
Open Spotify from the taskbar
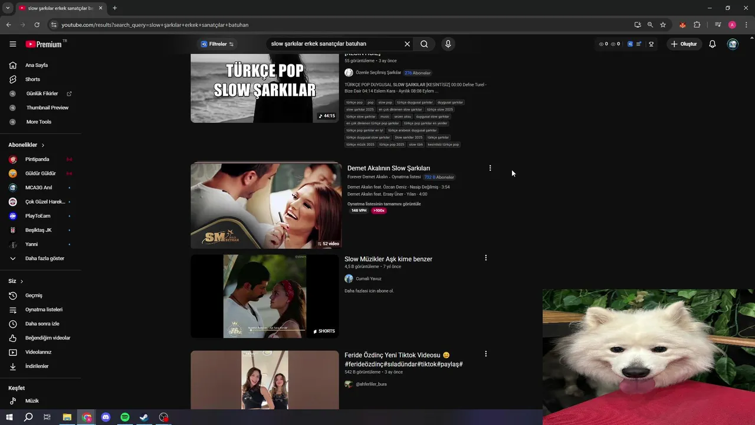(125, 417)
